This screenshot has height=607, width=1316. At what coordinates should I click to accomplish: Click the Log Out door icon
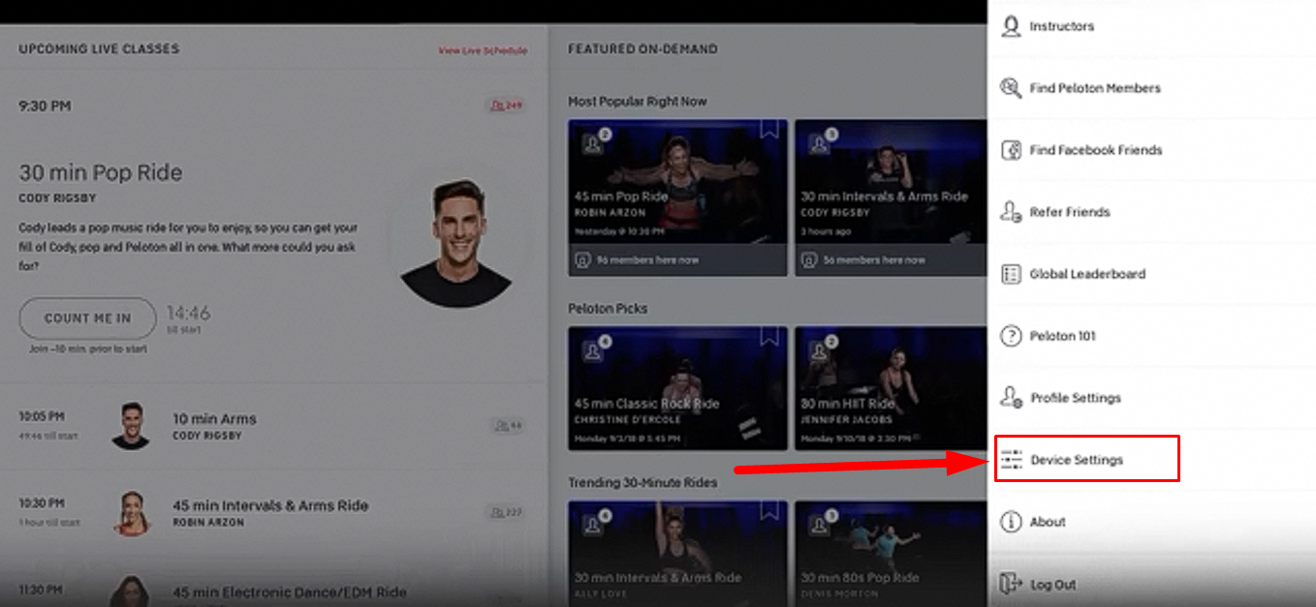tap(1011, 584)
